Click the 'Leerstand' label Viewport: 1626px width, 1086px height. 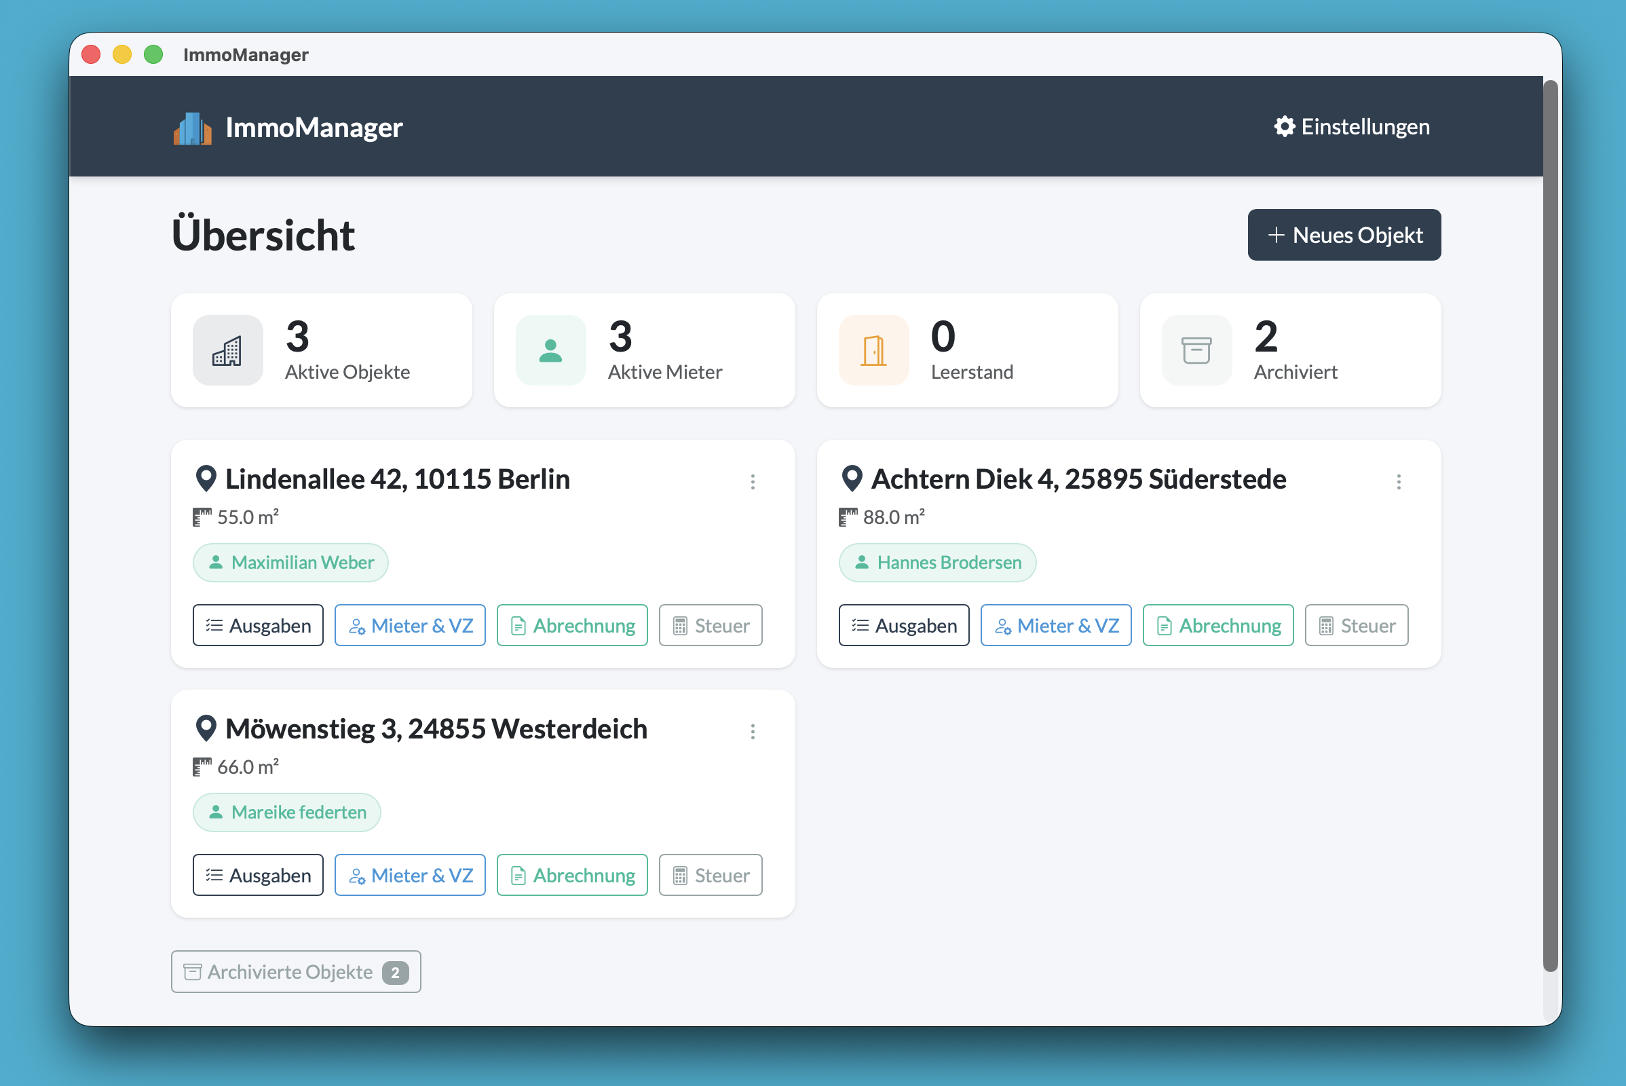coord(972,372)
